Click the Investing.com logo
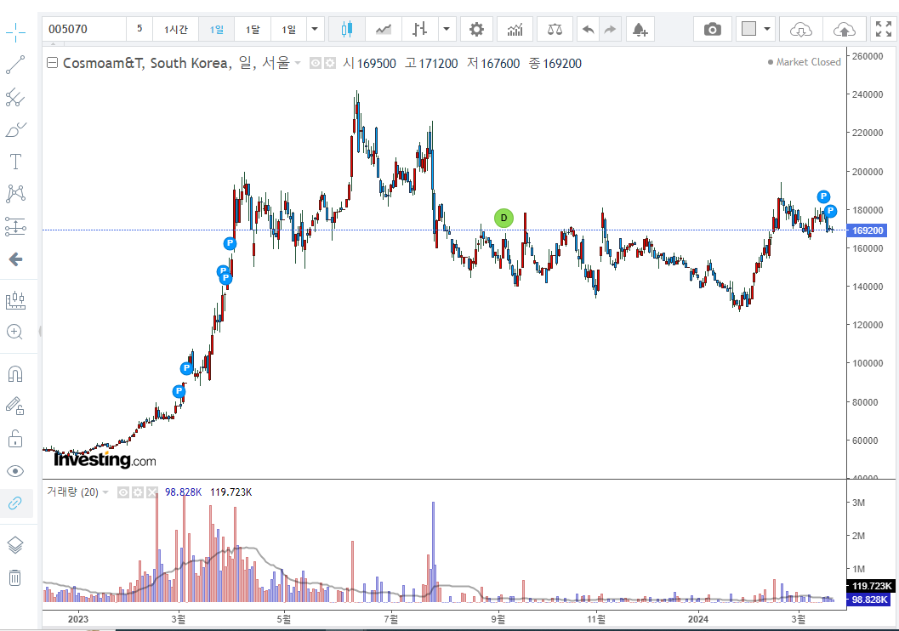 105,459
